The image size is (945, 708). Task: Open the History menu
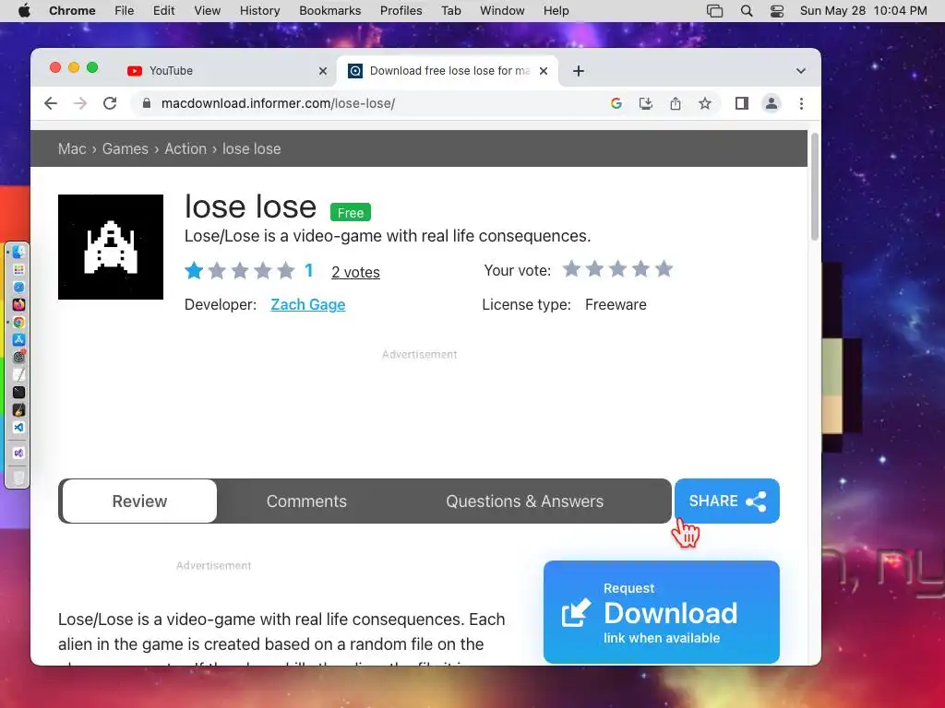tap(259, 11)
